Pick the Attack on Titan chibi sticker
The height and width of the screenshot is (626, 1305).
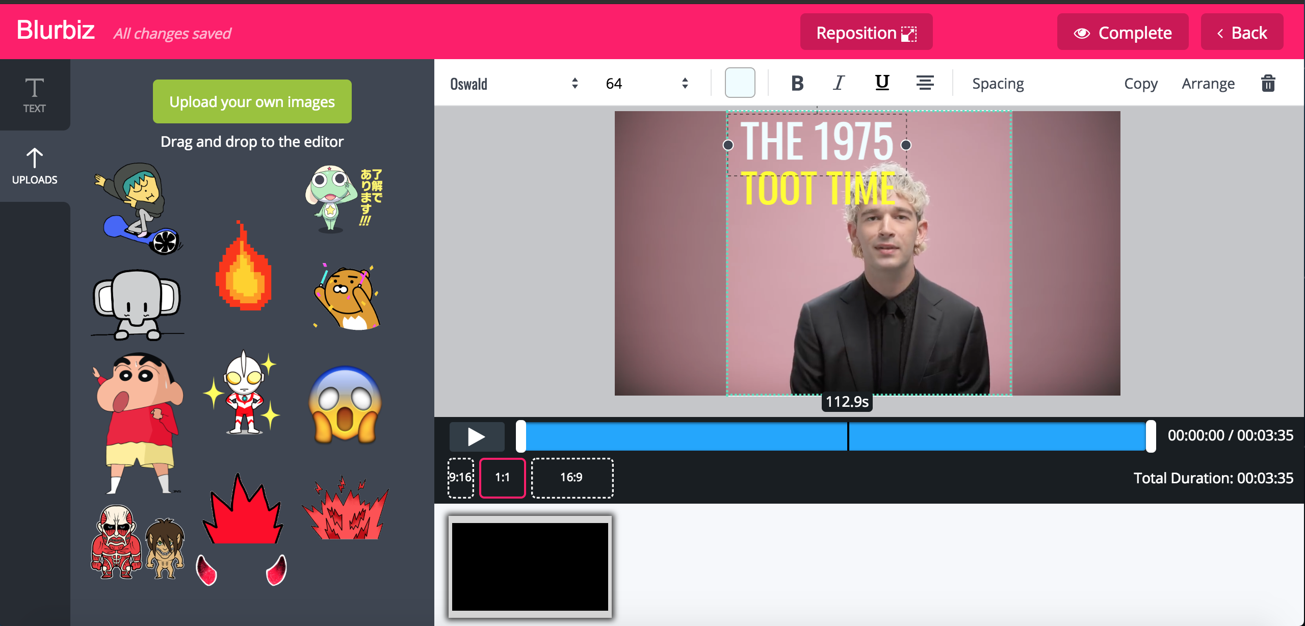138,542
